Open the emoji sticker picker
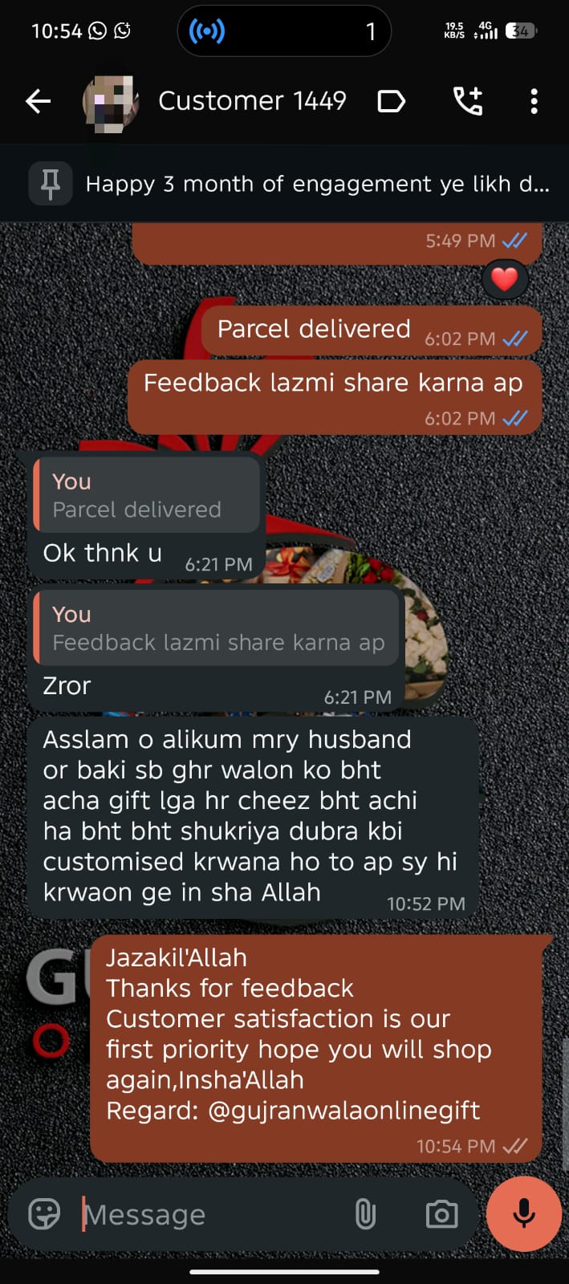 [44, 1213]
